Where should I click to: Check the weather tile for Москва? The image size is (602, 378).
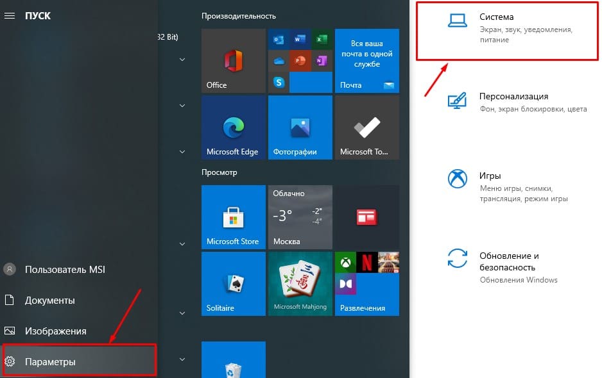pos(300,217)
